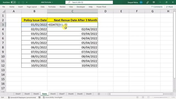Open Deepak Nehra account avatar
Image resolution: width=176 pixels, height=99 pixels.
click(x=141, y=2)
